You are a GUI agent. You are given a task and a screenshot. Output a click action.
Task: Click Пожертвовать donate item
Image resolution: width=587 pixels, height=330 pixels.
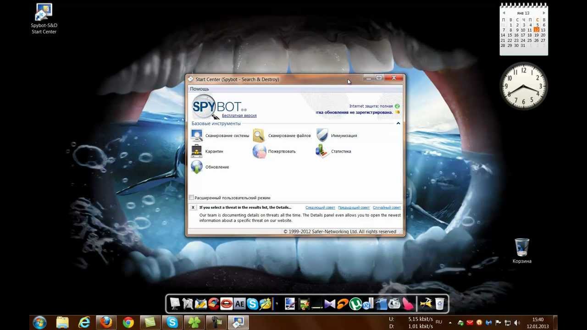pyautogui.click(x=274, y=151)
